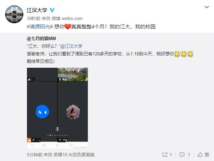Click the repost share icon
This screenshot has width=214, height=161.
[165, 154]
